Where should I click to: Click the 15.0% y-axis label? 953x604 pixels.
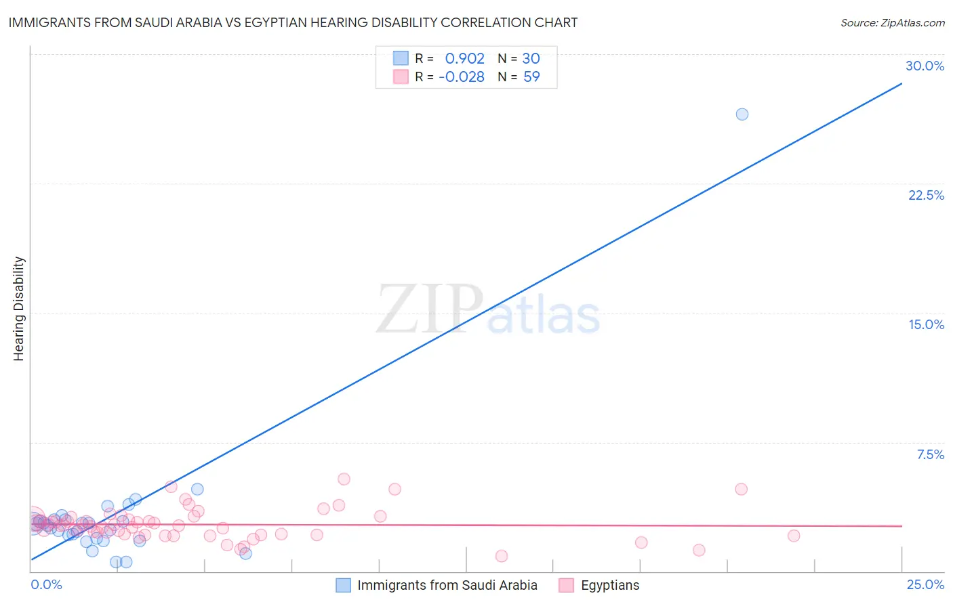pyautogui.click(x=926, y=324)
